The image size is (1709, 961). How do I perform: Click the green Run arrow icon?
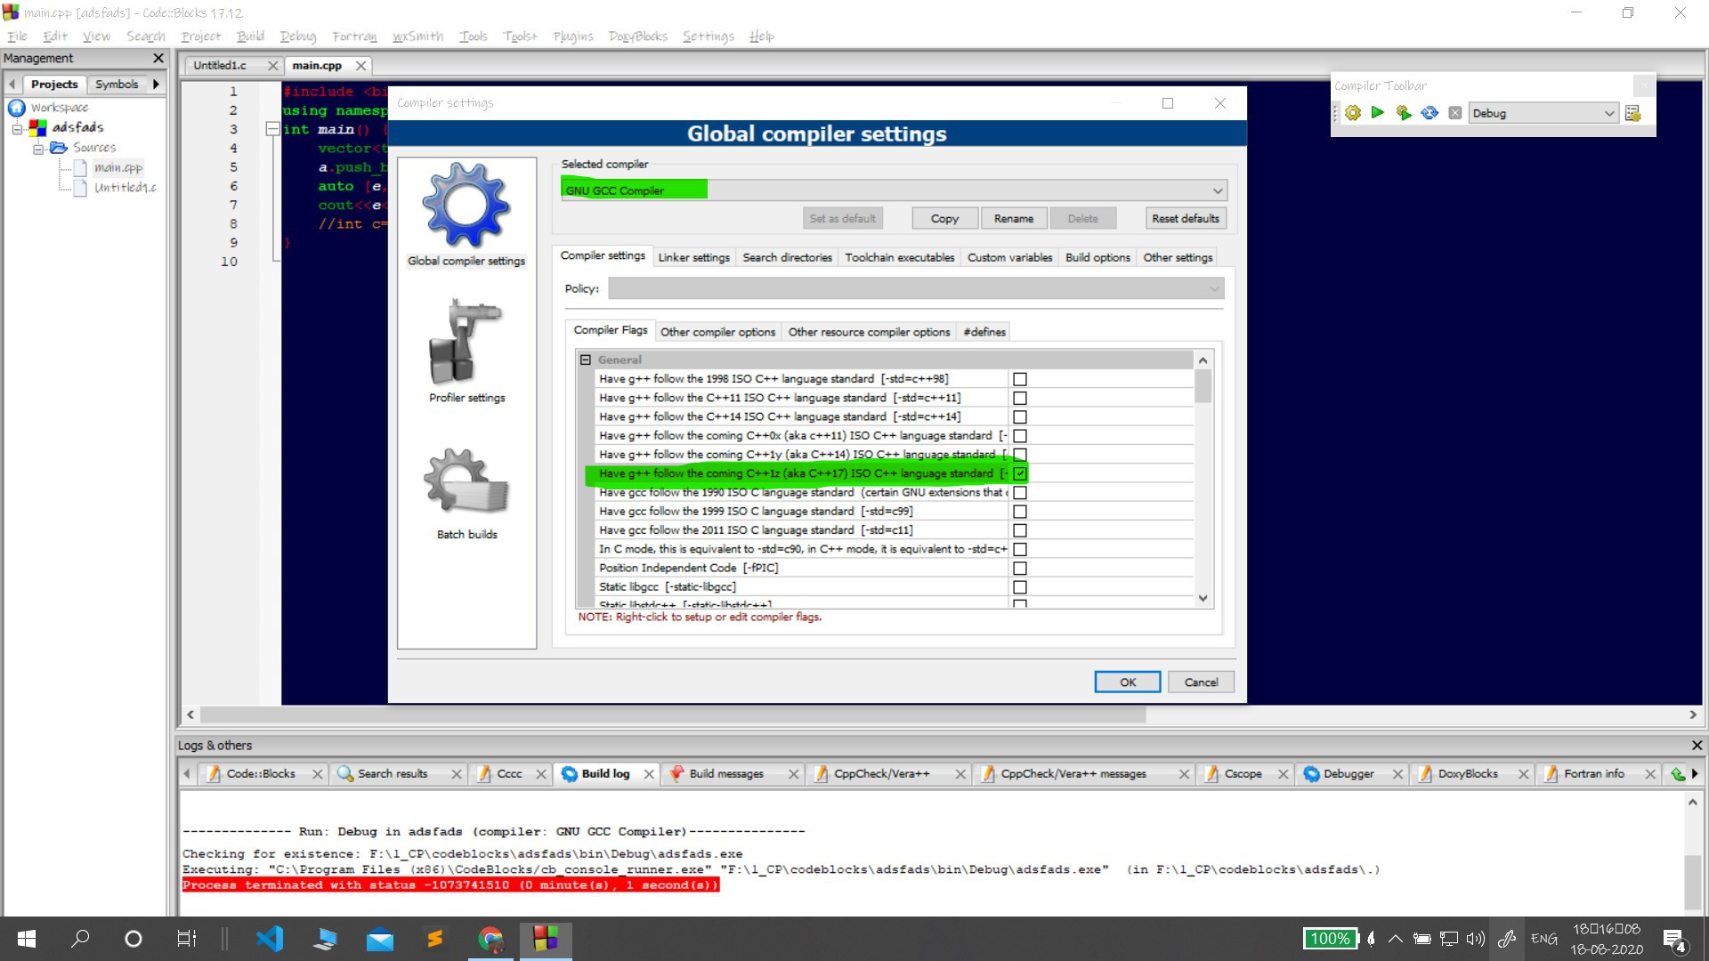tap(1378, 113)
